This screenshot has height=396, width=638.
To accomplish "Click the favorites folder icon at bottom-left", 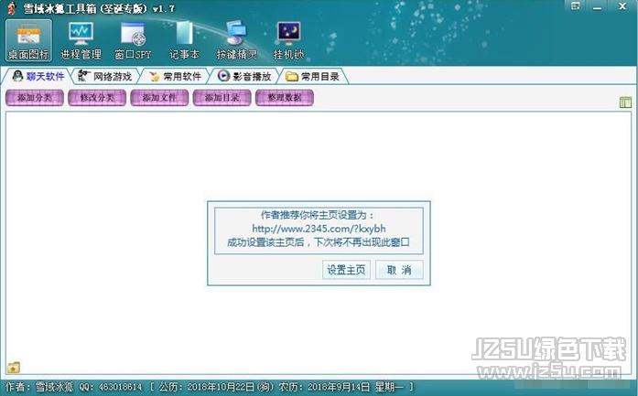I will pyautogui.click(x=14, y=368).
